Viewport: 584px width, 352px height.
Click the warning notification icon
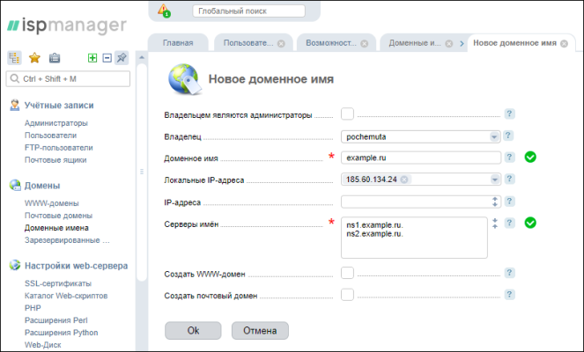coord(164,11)
